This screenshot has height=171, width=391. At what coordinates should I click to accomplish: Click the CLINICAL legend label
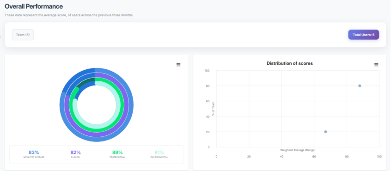75,157
